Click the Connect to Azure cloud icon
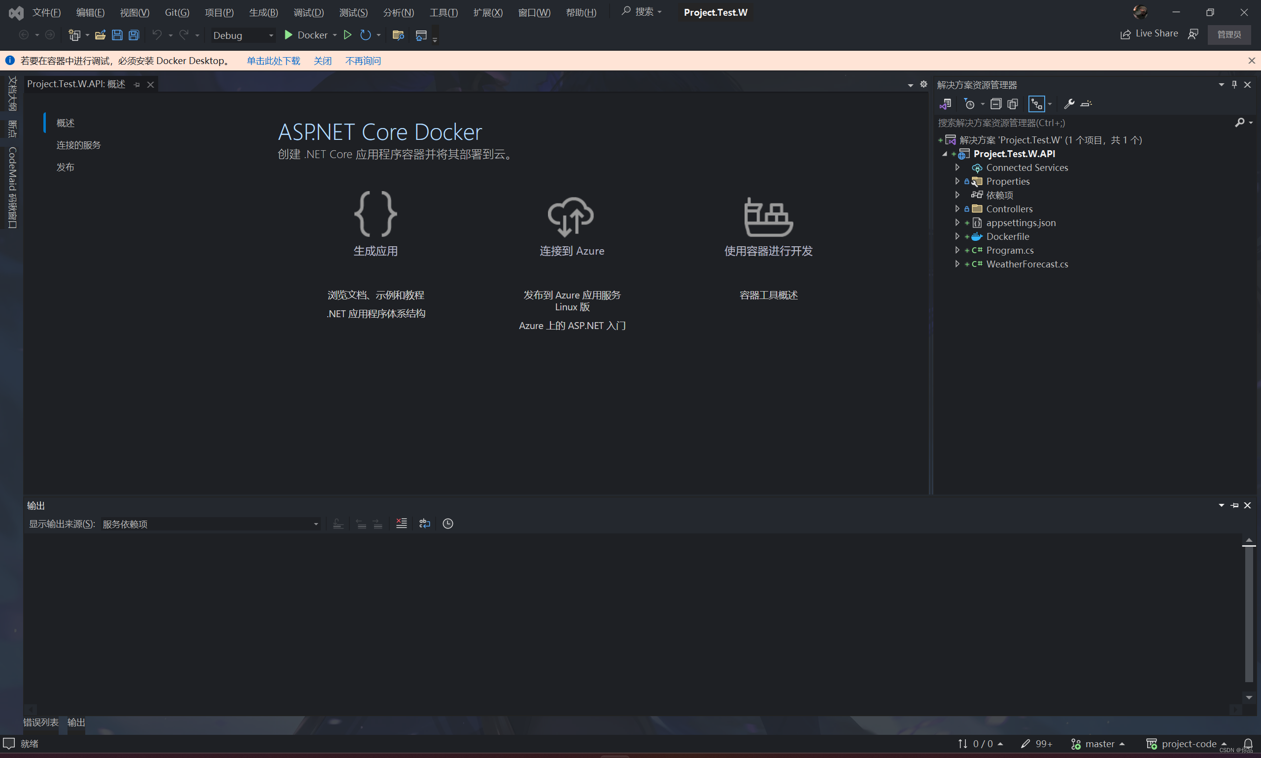 (x=571, y=217)
